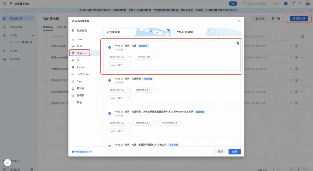Choose the 可视化编排 editing mode

(x=137, y=32)
